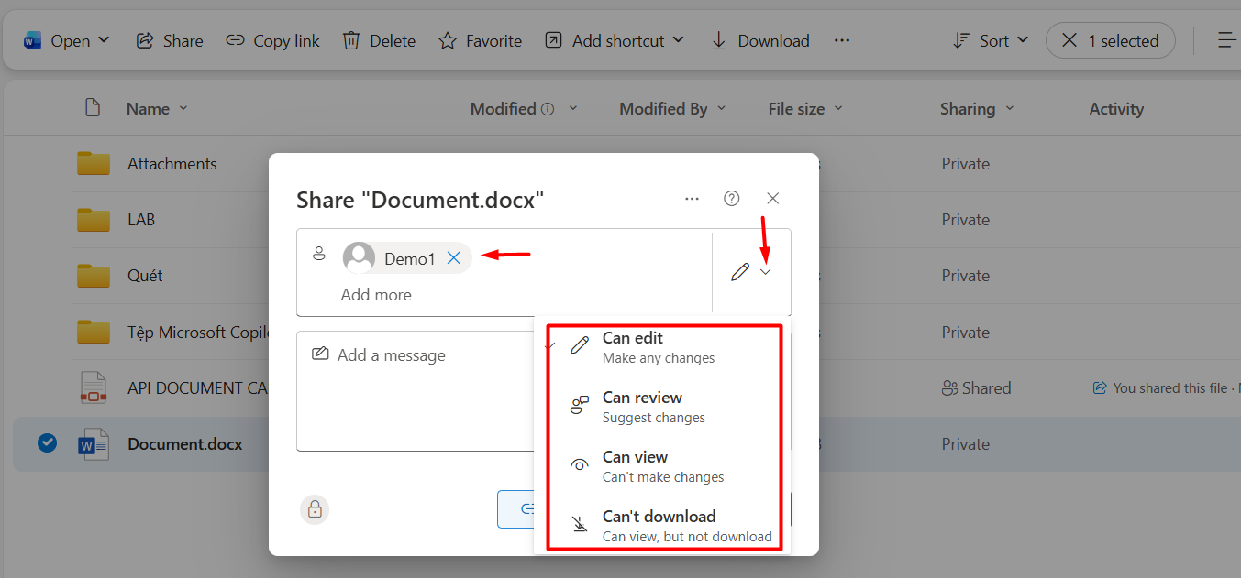Click the Copy link icon in toolbar
Viewport: 1241px width, 578px height.
pyautogui.click(x=236, y=41)
